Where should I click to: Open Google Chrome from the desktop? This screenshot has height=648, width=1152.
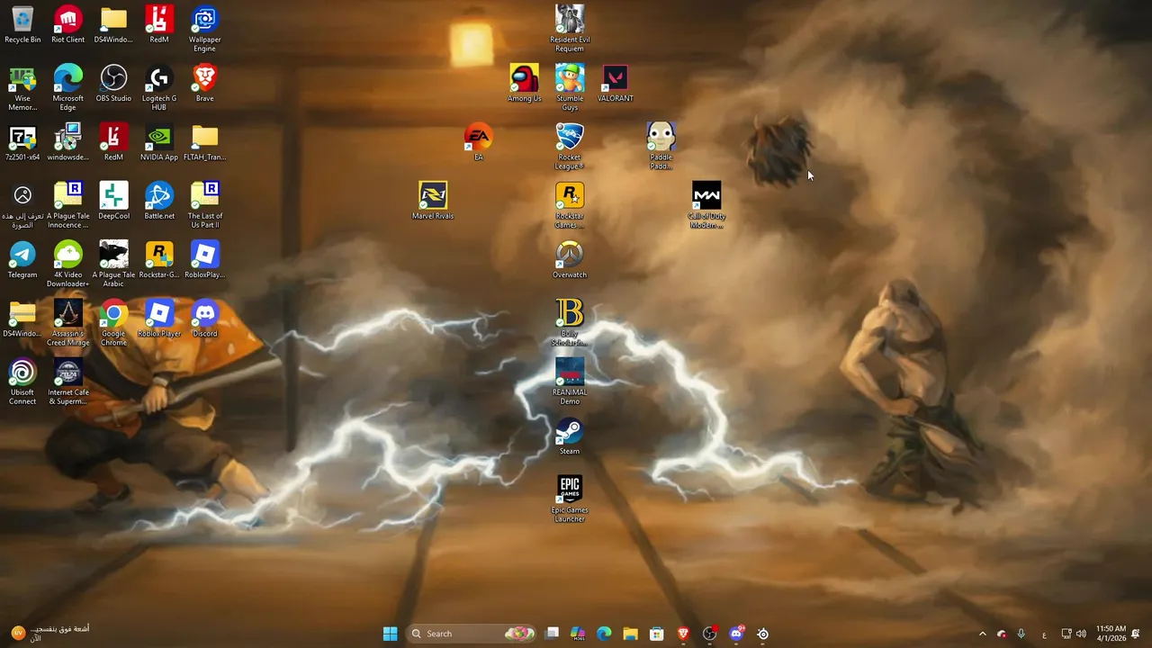coord(113,323)
